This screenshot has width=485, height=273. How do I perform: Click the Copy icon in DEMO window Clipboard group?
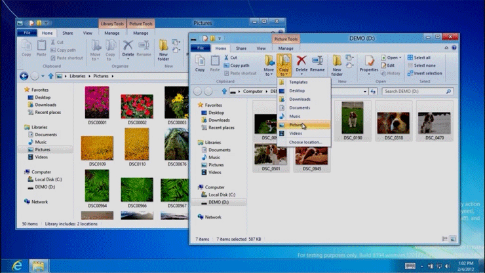[200, 64]
